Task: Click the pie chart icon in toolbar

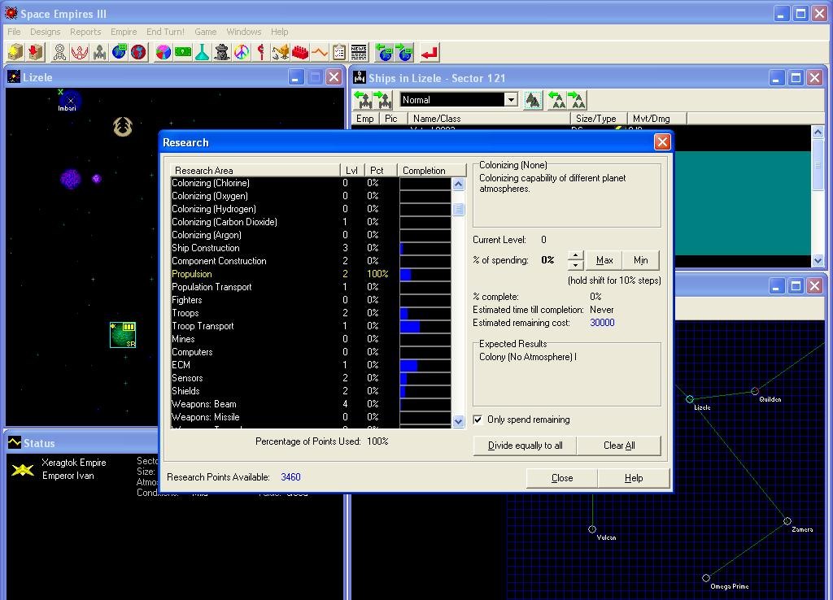Action: 164,53
